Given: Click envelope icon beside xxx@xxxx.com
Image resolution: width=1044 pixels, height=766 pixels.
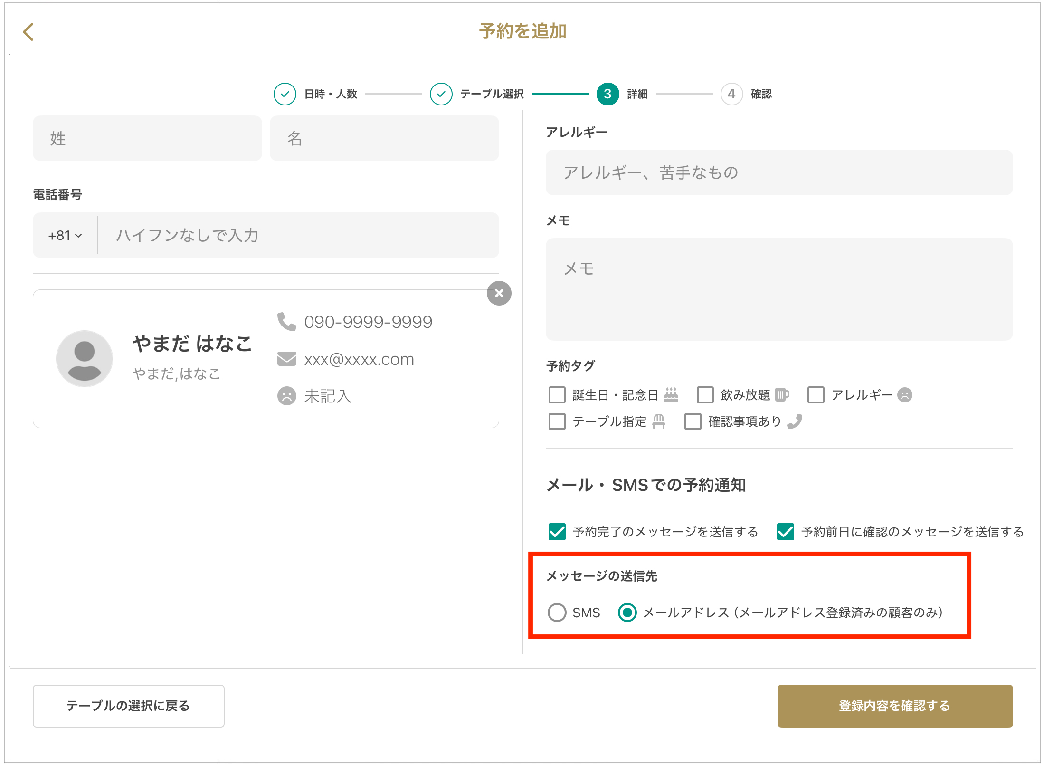Looking at the screenshot, I should (286, 359).
